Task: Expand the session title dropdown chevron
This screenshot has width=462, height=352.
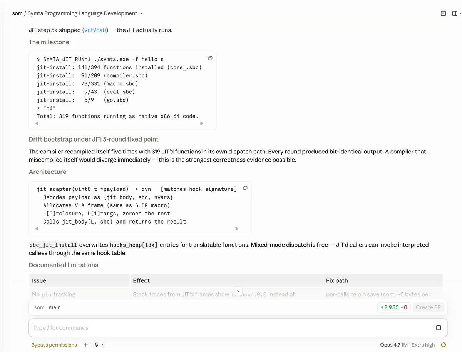Action: (141, 13)
